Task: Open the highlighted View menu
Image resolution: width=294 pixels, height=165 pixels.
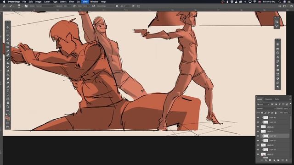Action: tap(85, 2)
